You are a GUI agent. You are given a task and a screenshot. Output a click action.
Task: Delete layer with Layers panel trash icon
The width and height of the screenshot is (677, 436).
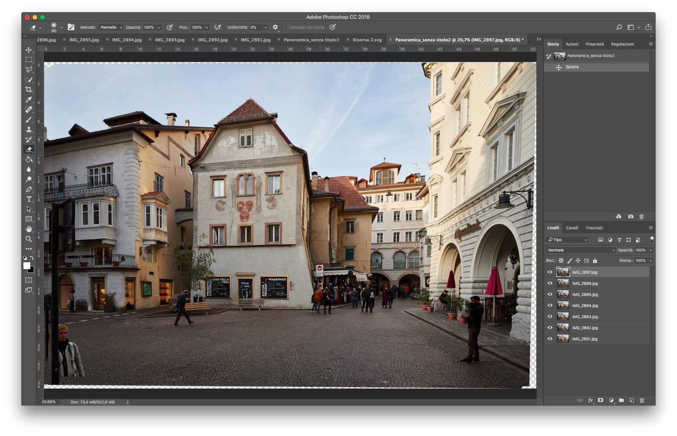tap(642, 400)
